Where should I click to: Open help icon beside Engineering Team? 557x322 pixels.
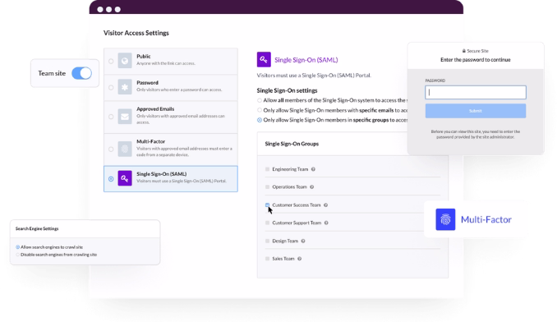pyautogui.click(x=313, y=169)
